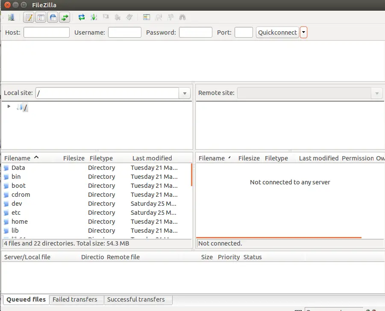Click the Local site path text box
The image size is (385, 311).
point(107,93)
